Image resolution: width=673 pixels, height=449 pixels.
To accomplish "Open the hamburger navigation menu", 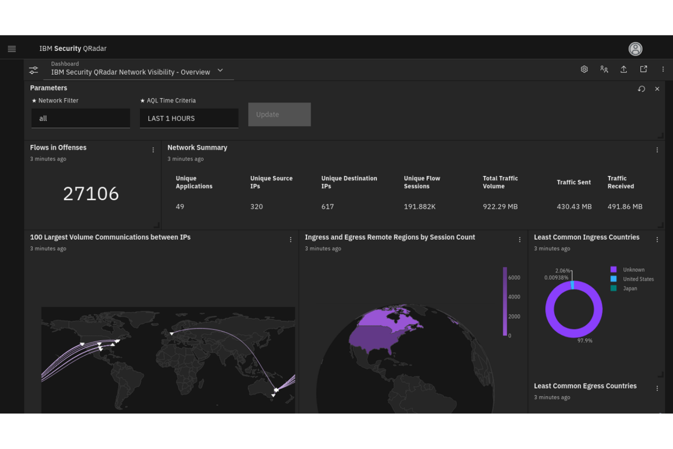I will click(12, 48).
